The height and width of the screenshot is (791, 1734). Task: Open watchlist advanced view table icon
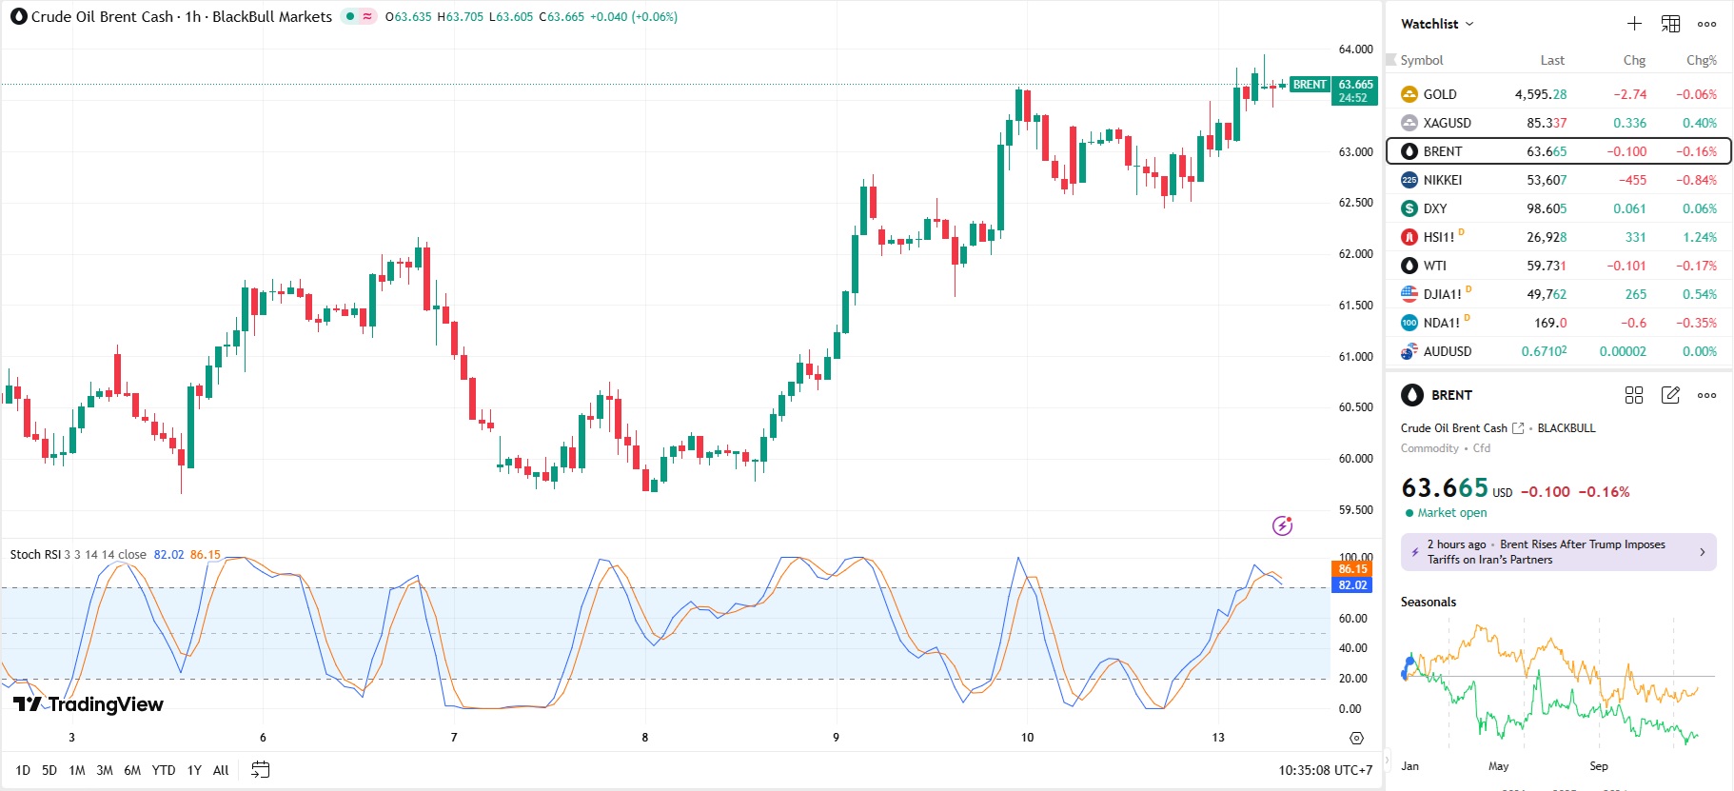tap(1670, 24)
